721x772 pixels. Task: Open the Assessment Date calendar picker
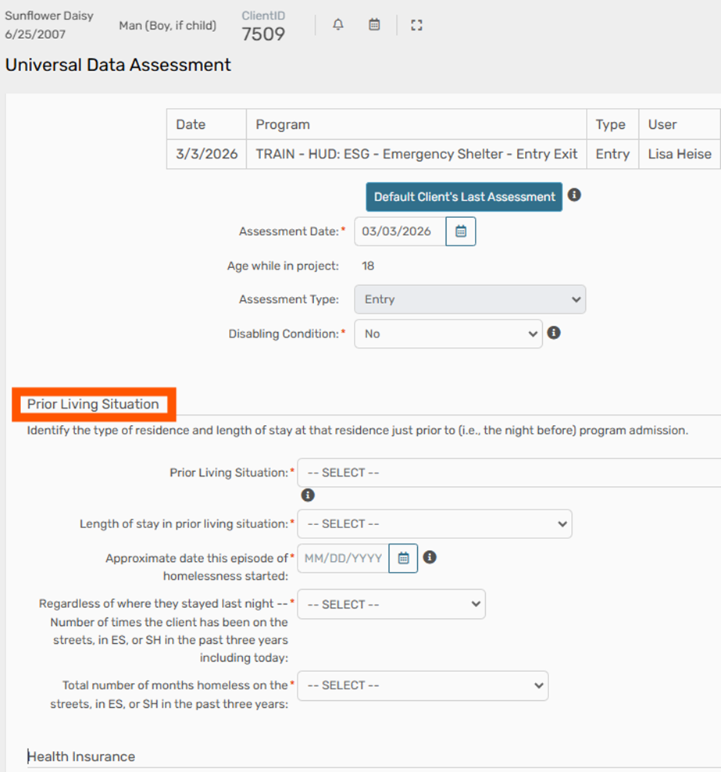(461, 231)
